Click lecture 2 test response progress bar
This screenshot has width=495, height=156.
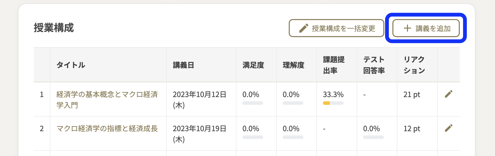373,137
